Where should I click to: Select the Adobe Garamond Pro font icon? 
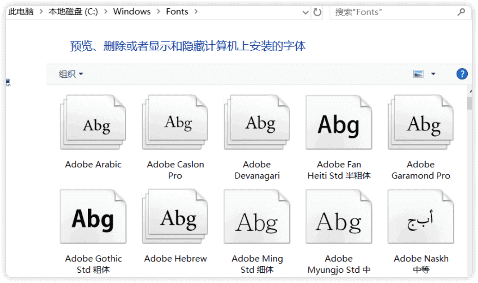coord(421,122)
